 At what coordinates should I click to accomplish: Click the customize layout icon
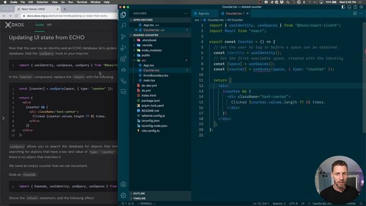361,7
